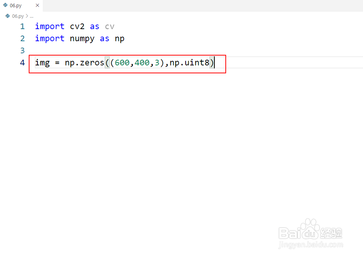Click the 'as' keyword on line 1

(x=95, y=26)
